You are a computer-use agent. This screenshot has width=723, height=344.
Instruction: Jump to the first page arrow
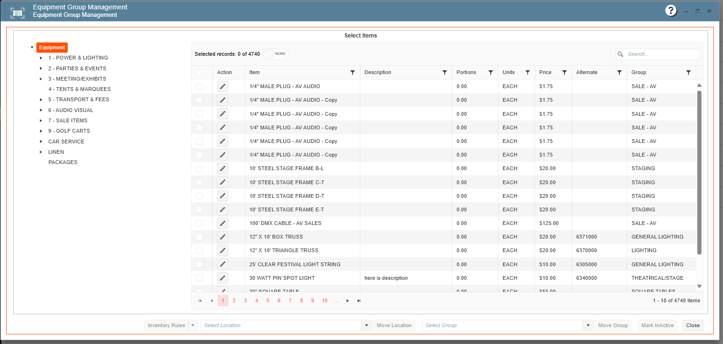coord(200,300)
